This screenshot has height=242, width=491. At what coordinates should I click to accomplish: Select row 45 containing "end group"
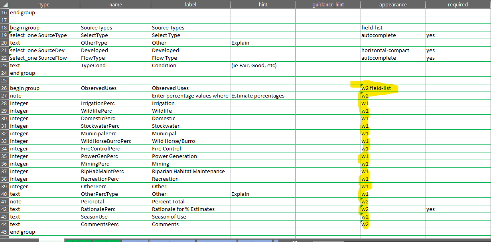click(x=4, y=232)
